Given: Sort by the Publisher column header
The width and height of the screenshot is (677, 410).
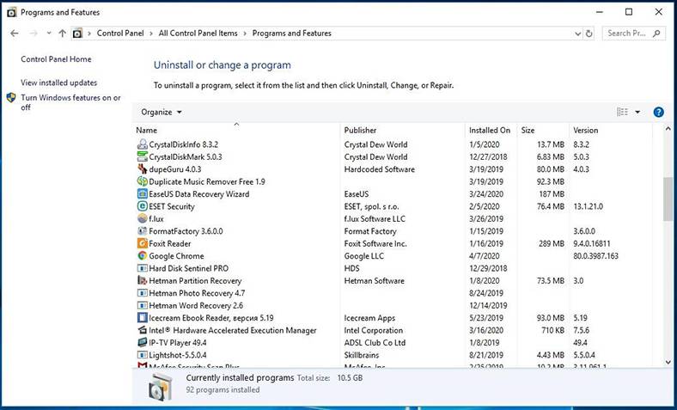Looking at the screenshot, I should click(402, 130).
